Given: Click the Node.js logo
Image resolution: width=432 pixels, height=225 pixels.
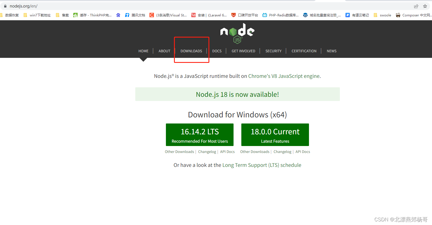Looking at the screenshot, I should coord(237,33).
